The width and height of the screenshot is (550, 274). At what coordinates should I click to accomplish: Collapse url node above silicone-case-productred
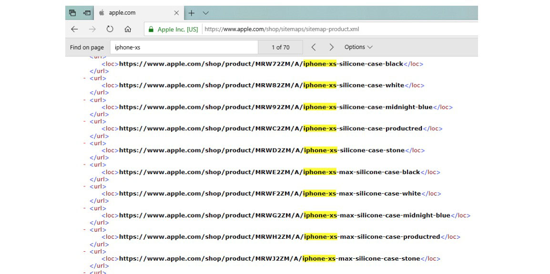84,121
